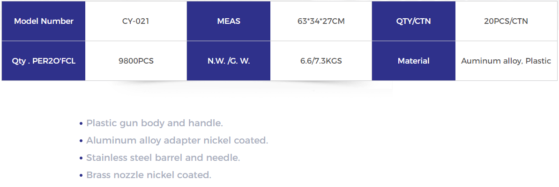Viewport: 559px width, 187px height.
Task: Select the 20PCS/CTN value cell
Action: click(x=506, y=21)
